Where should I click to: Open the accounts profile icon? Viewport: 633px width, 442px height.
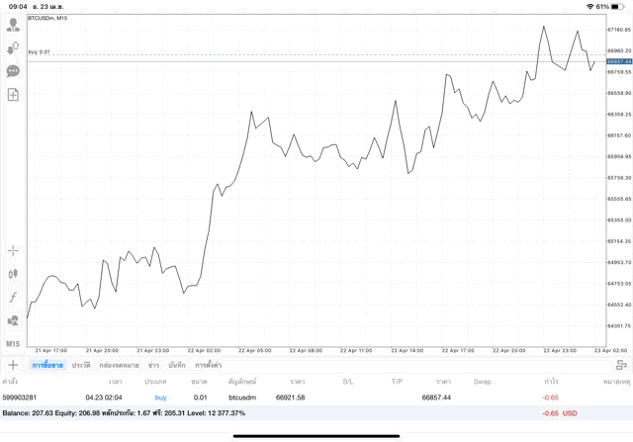13,25
